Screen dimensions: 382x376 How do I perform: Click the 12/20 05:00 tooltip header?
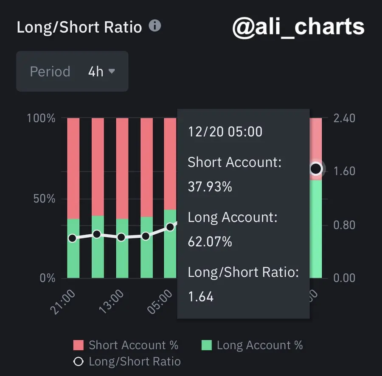click(x=225, y=132)
